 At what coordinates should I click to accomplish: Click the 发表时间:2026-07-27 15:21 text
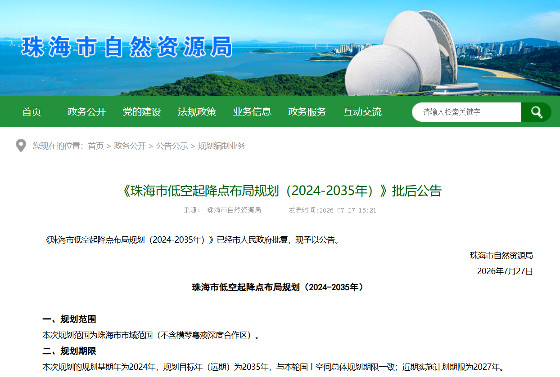pos(332,210)
